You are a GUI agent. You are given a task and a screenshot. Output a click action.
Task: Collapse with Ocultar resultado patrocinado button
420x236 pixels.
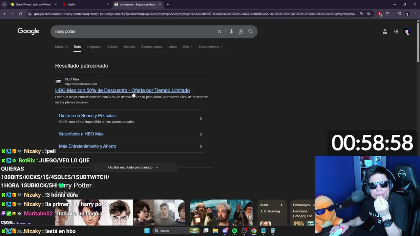tap(133, 167)
